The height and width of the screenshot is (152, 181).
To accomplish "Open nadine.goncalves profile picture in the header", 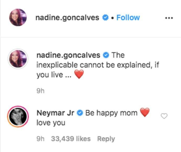I will 18,18.
